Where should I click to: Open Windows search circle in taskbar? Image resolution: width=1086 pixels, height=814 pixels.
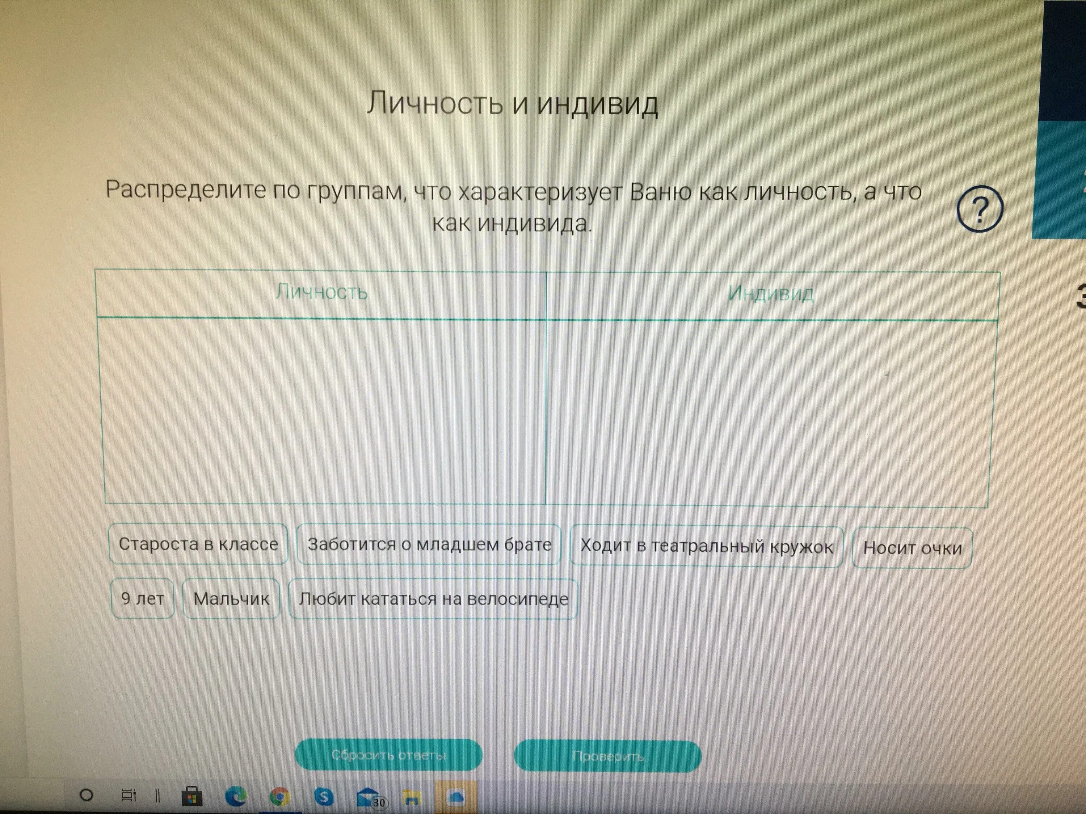(x=86, y=795)
